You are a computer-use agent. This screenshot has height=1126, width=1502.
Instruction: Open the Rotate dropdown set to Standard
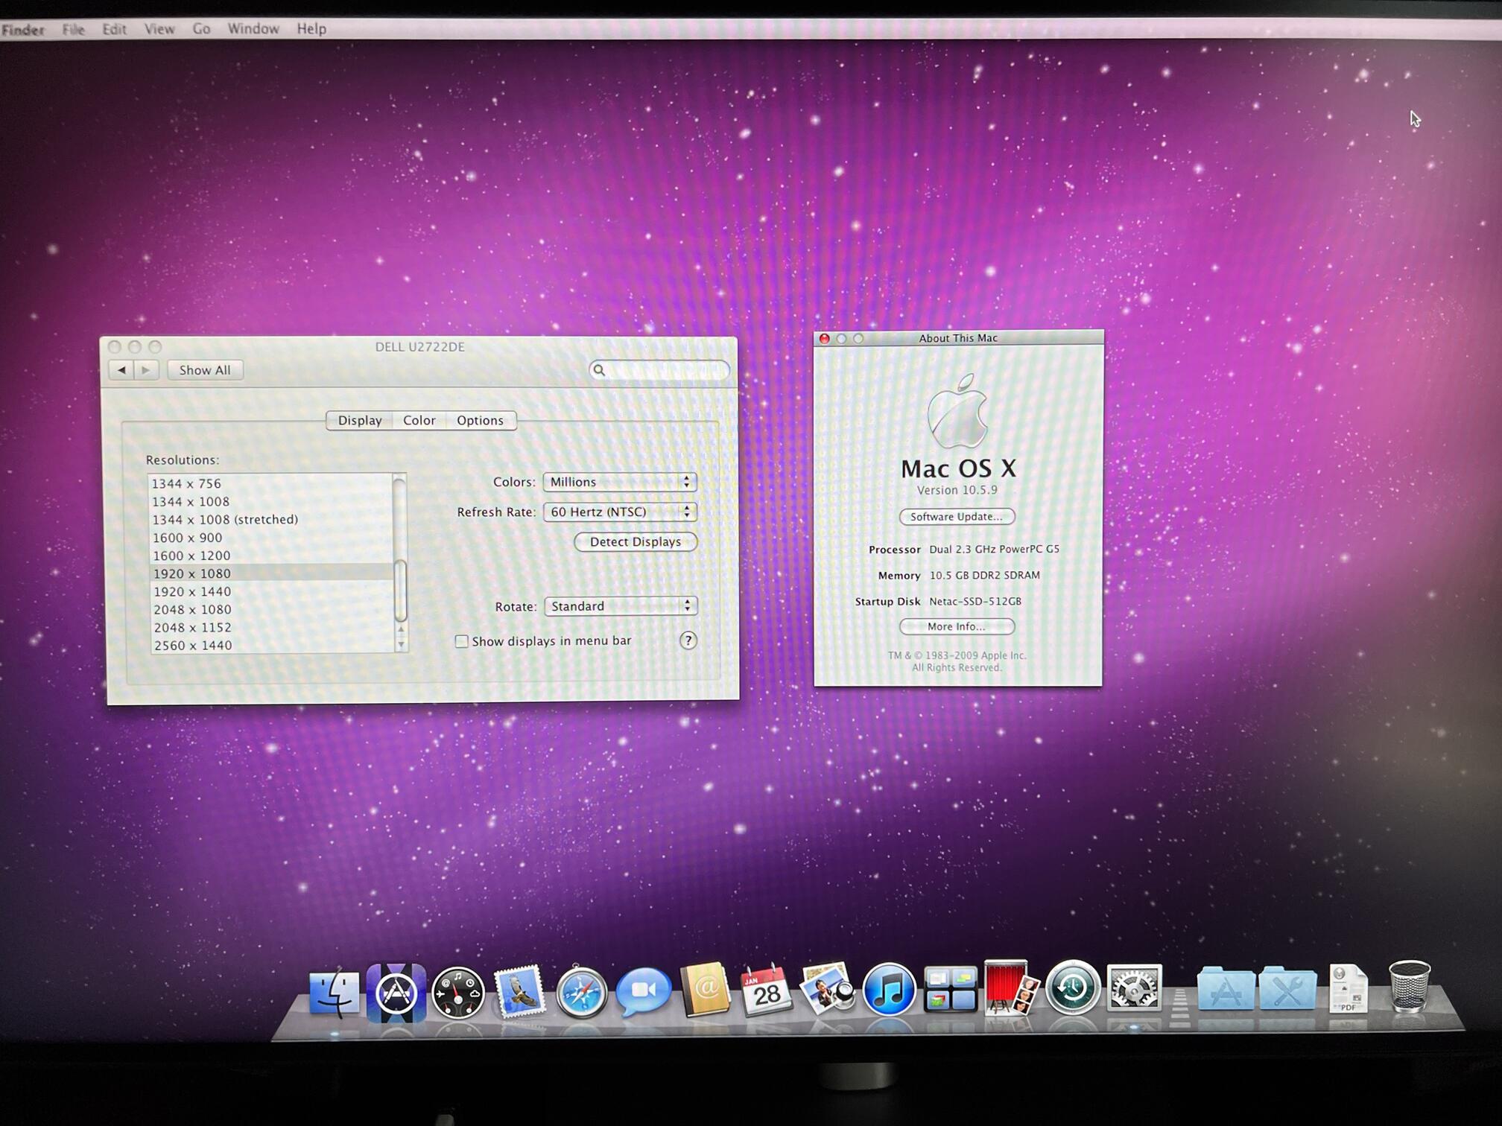(x=621, y=606)
